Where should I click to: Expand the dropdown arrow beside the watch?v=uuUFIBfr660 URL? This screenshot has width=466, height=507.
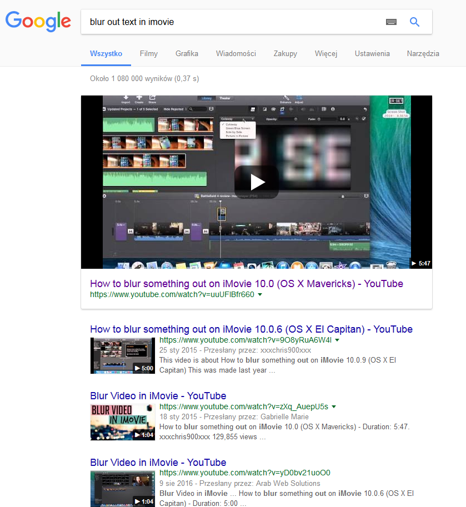pyautogui.click(x=260, y=294)
